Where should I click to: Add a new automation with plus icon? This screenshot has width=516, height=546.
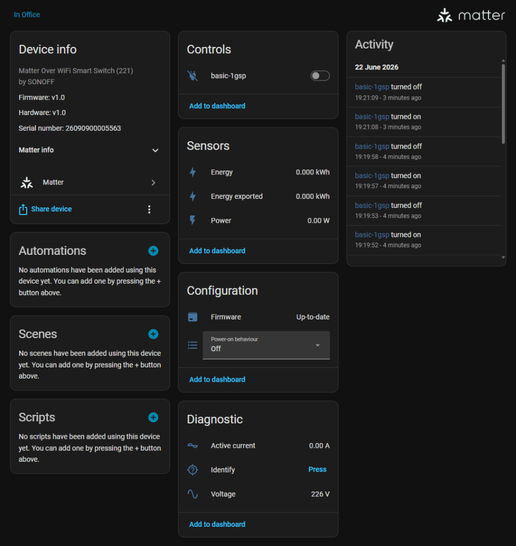click(153, 251)
